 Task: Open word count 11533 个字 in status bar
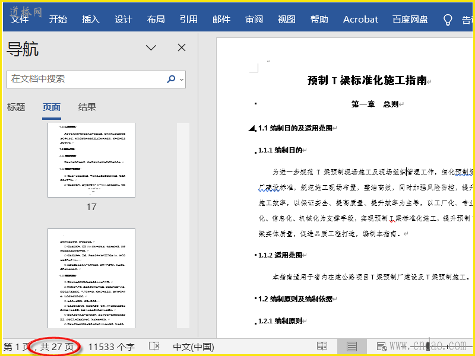112,347
